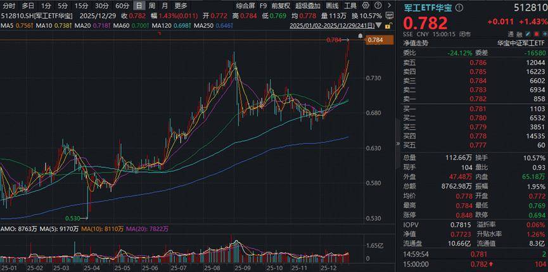Screen dimensions: 548x272
Task: Enable 超级叠加 overlay mode
Action: 307,6
